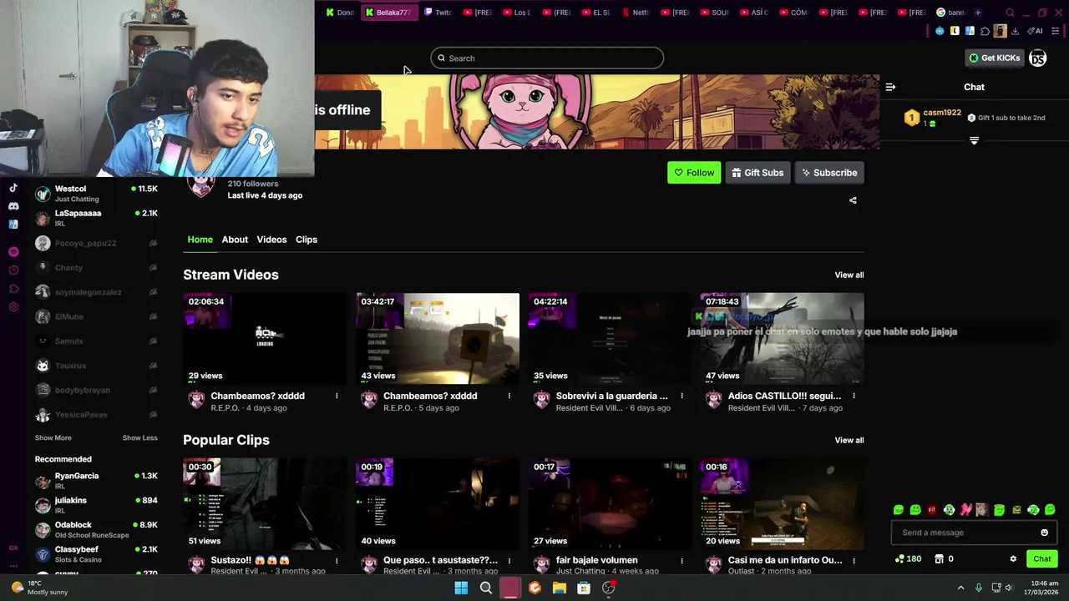Open Westcol channel in sidebar

point(96,194)
